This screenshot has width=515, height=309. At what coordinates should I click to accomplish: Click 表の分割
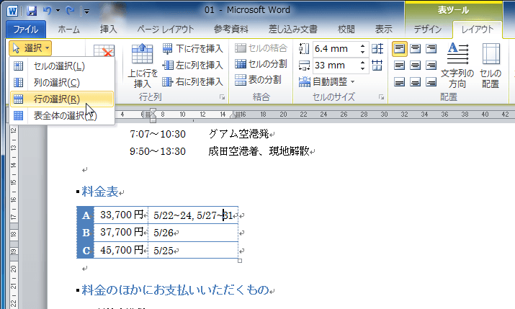pos(258,79)
